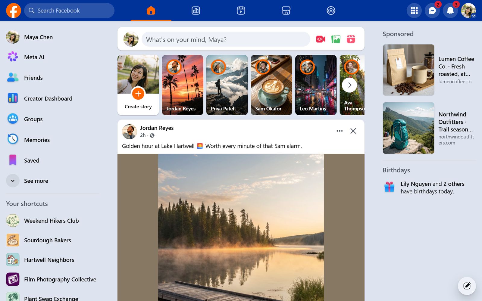
Task: Open Maya Chen's profile in sidebar
Action: tap(53, 37)
